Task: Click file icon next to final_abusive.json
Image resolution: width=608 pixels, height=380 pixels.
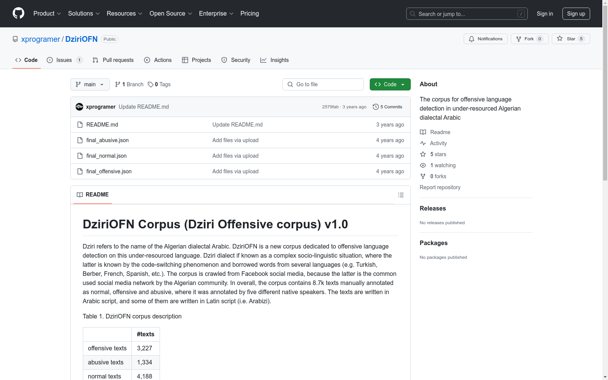Action: click(x=80, y=140)
